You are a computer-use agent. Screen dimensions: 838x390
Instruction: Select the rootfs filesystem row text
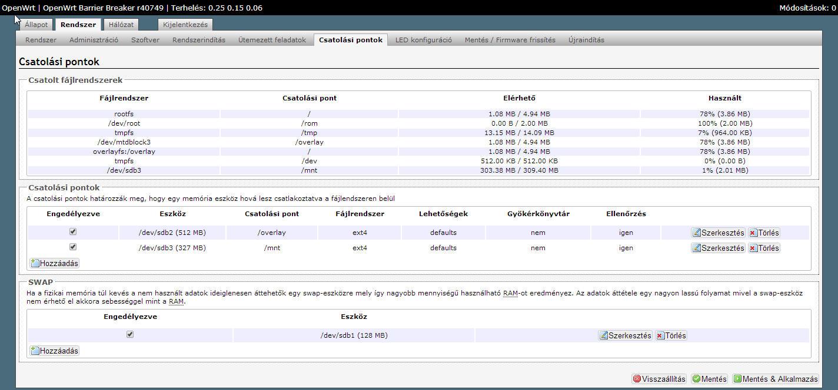click(124, 114)
